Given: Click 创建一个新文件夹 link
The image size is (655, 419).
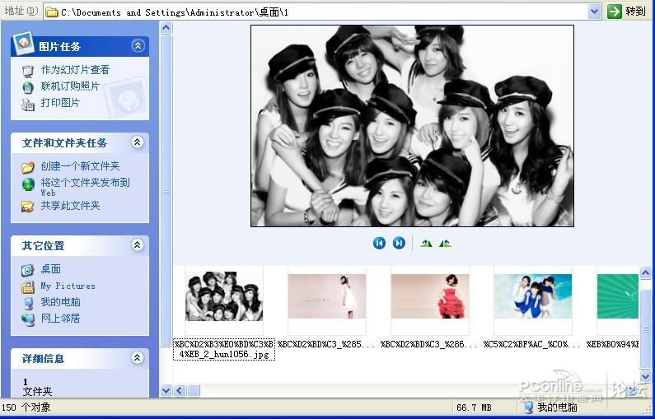Looking at the screenshot, I should pyautogui.click(x=80, y=166).
